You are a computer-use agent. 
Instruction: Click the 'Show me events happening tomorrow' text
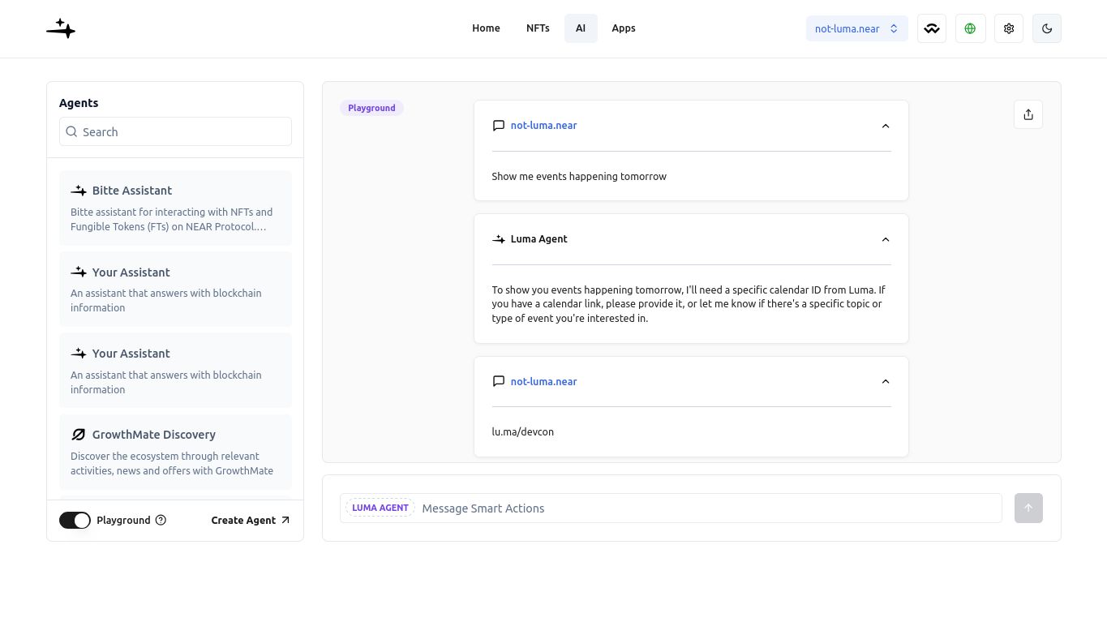(579, 176)
